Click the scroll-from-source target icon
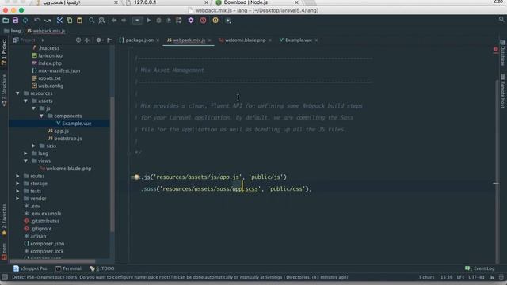 78,40
